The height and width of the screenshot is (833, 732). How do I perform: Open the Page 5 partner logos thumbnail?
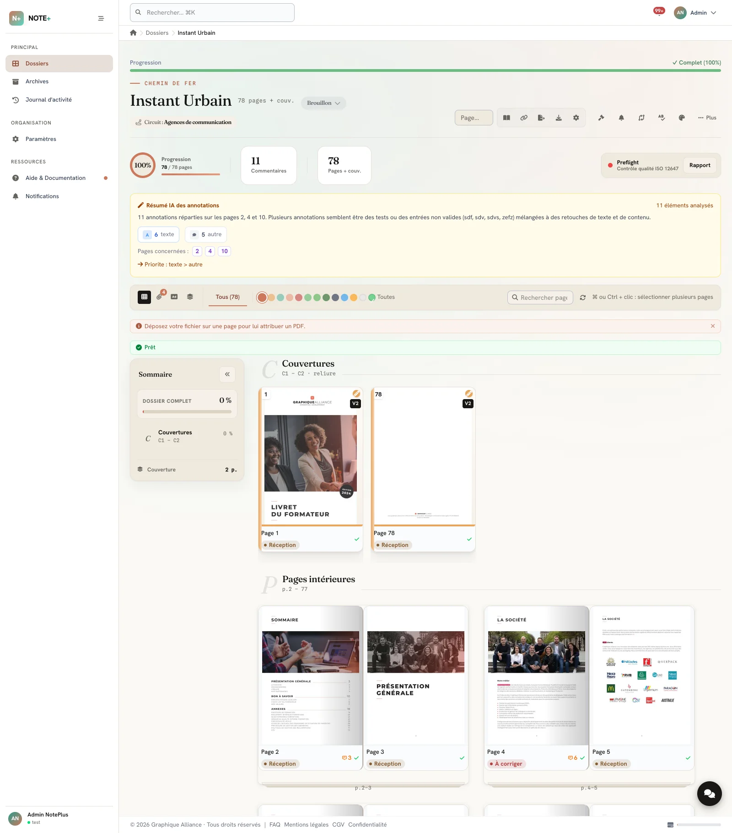(x=642, y=676)
